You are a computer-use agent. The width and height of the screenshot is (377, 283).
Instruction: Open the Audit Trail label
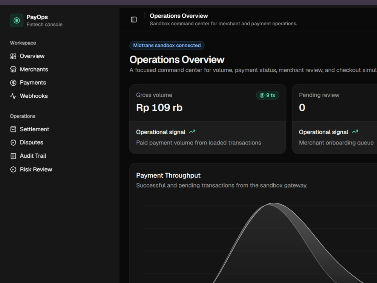33,156
